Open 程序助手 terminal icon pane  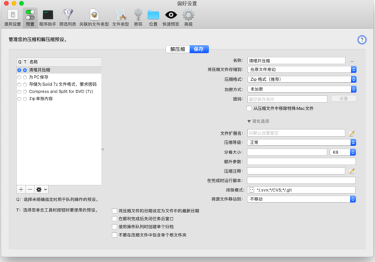pos(48,18)
